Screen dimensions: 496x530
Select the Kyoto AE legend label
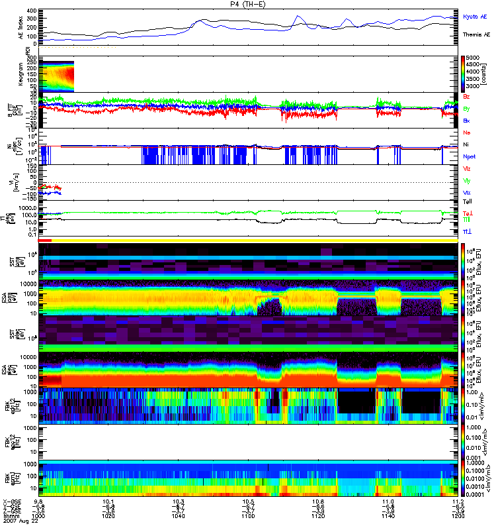coord(475,17)
